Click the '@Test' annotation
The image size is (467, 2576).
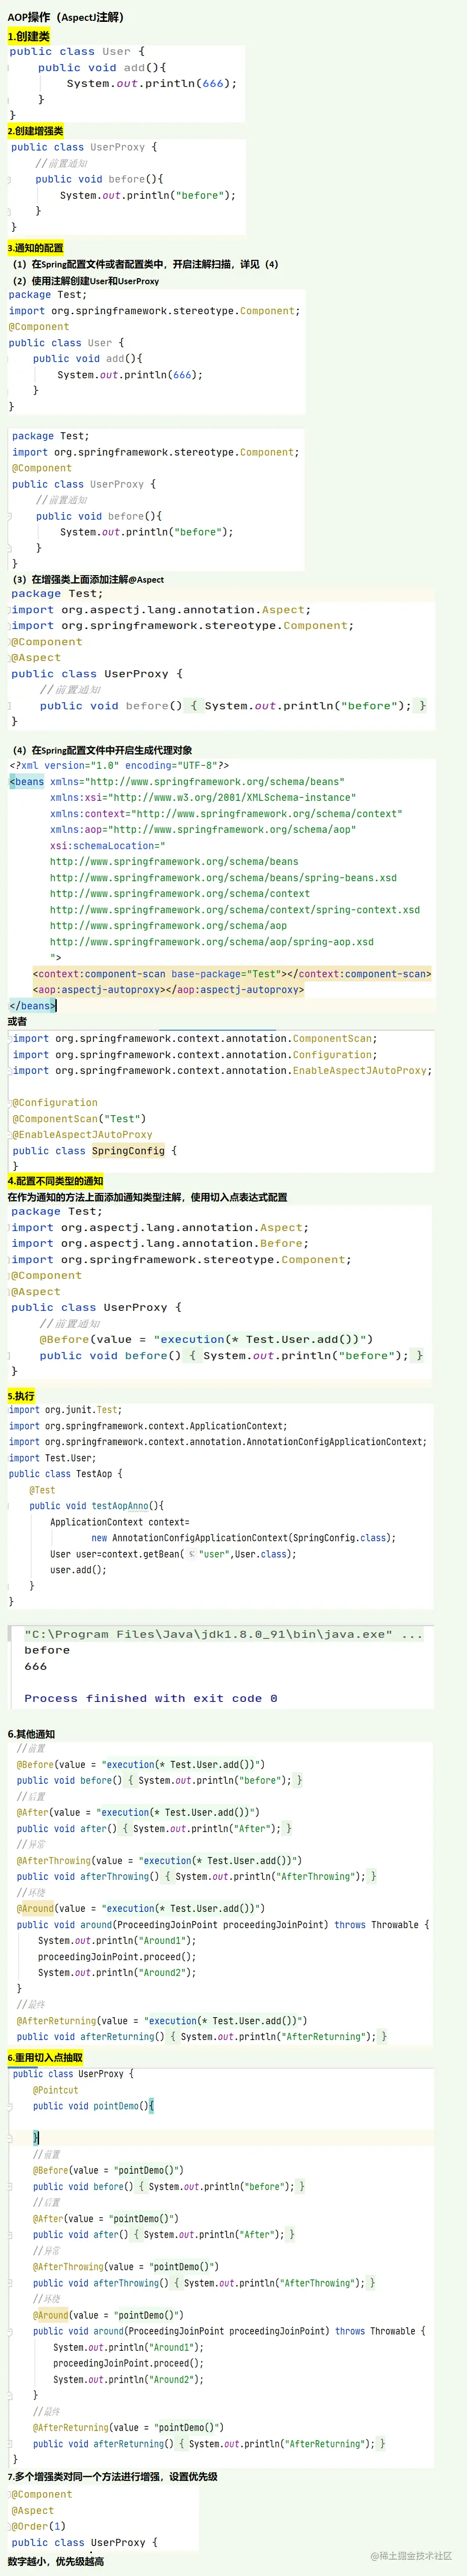42,1490
